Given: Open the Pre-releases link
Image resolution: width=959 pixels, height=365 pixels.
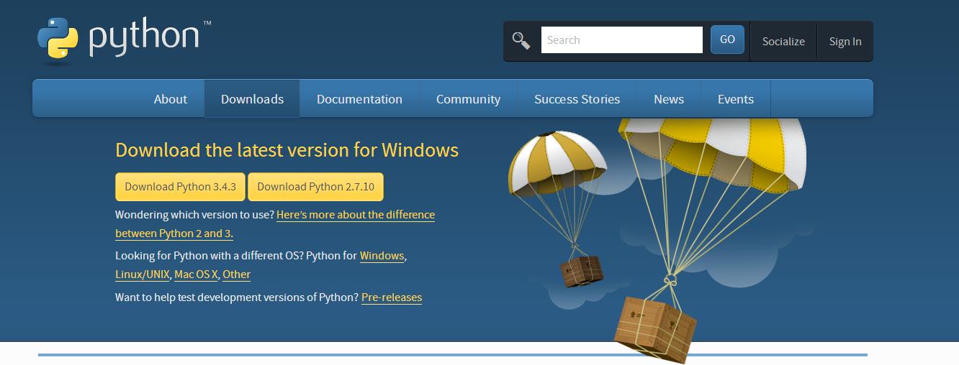Looking at the screenshot, I should (x=392, y=297).
